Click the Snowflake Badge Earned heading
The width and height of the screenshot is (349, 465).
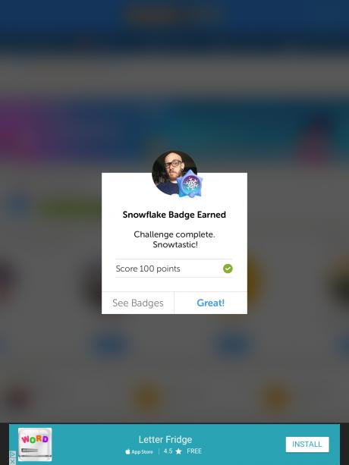click(x=174, y=215)
